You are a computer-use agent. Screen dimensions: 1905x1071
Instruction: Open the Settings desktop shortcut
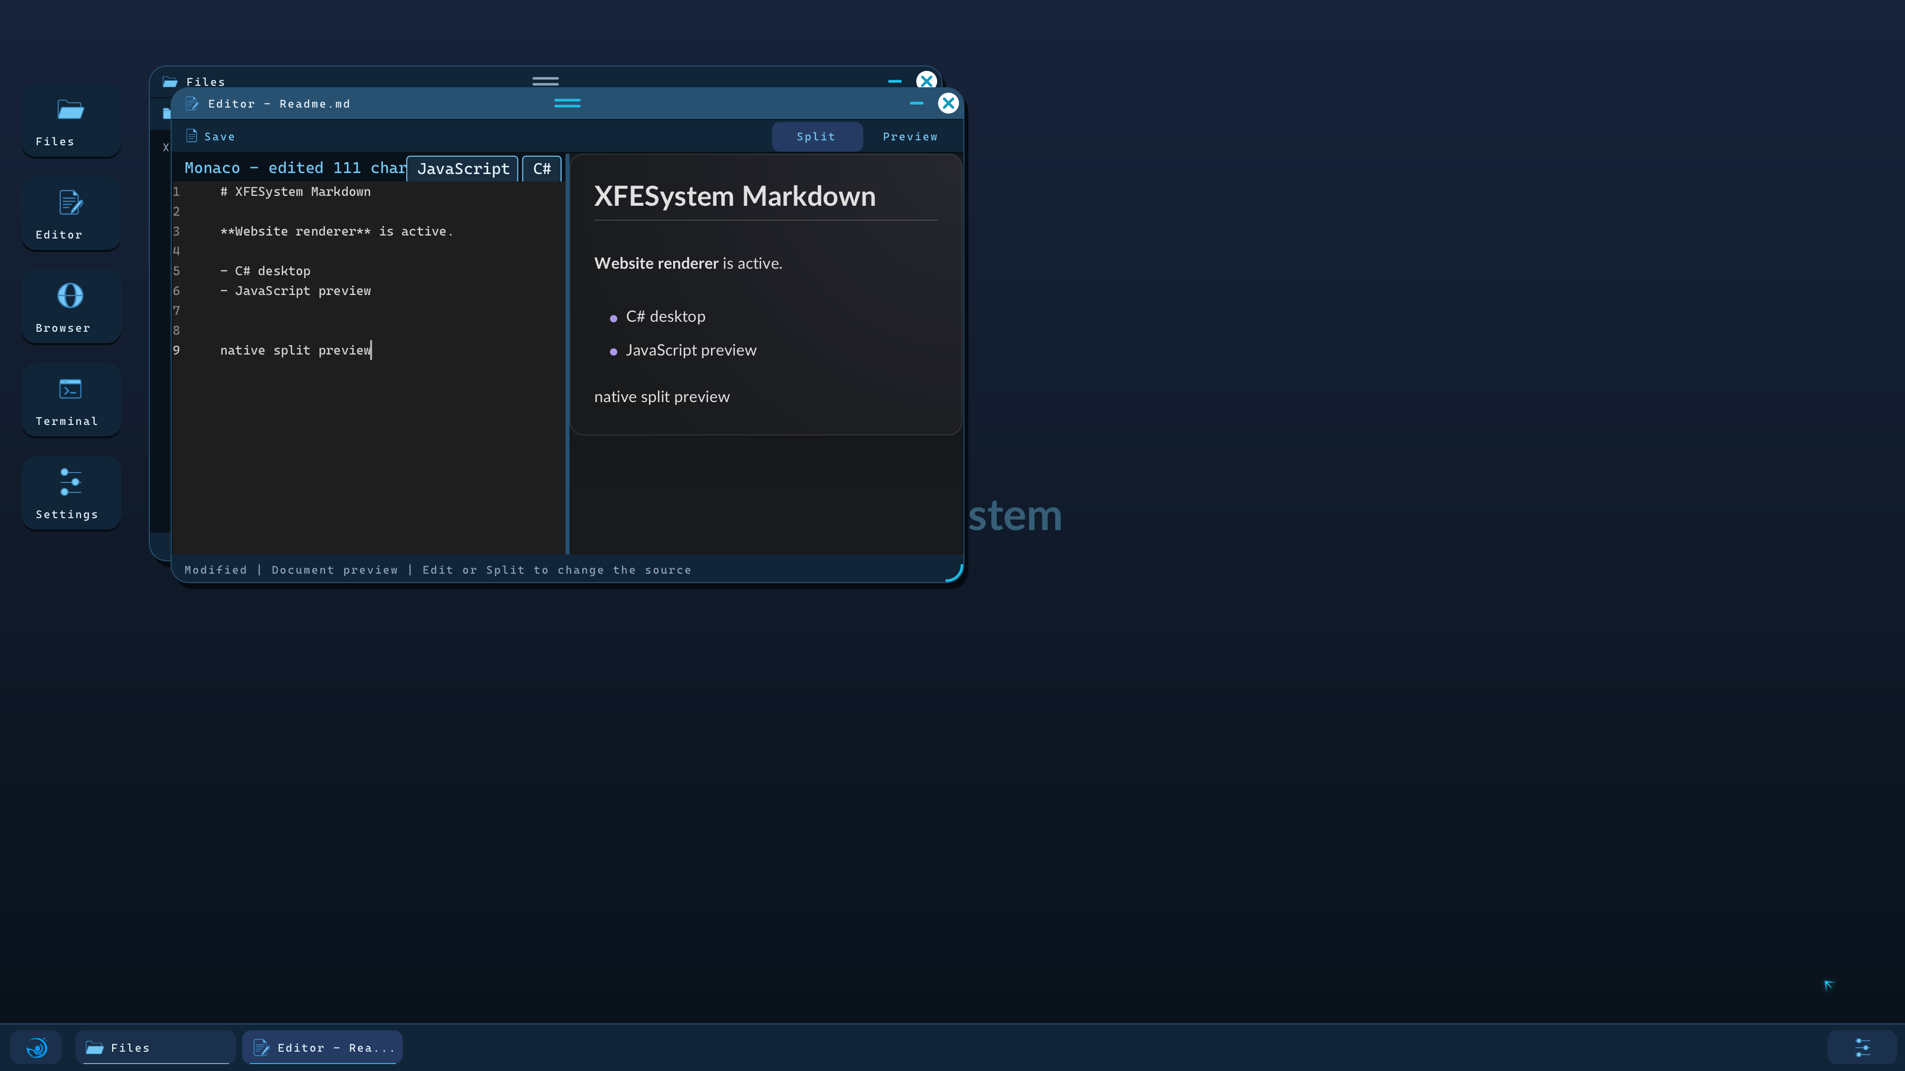71,494
